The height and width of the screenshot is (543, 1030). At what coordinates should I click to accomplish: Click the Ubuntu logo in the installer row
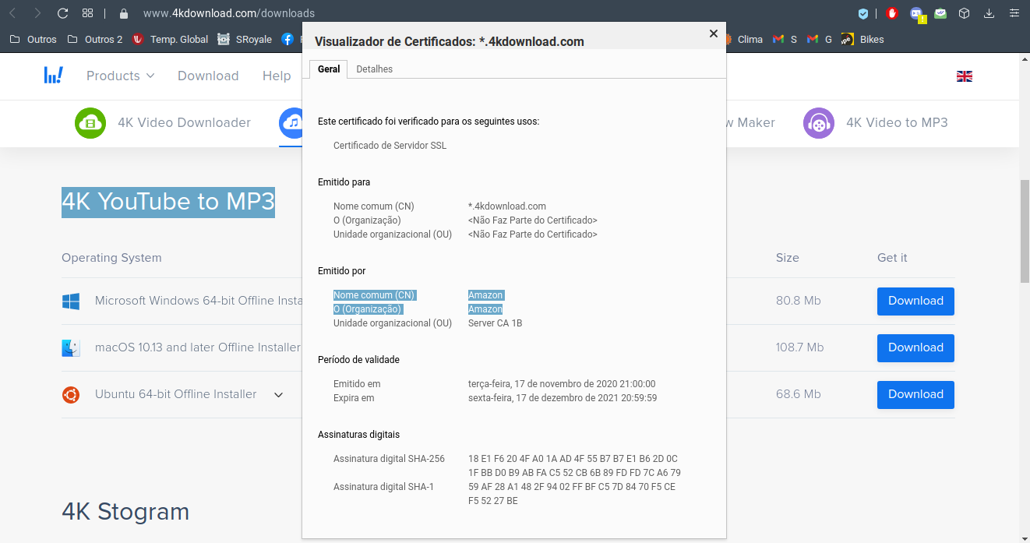click(71, 394)
